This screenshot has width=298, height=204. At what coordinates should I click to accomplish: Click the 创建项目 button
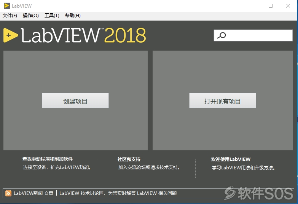pyautogui.click(x=75, y=100)
